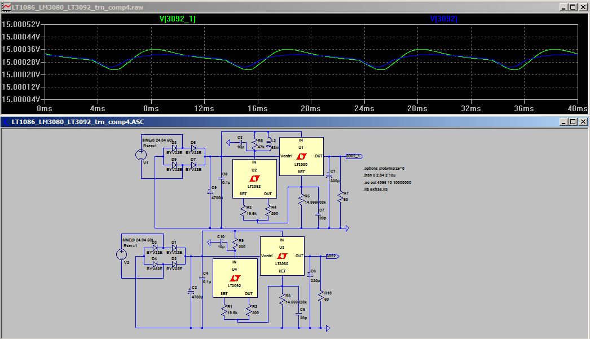Select the U2 LT3092 current source symbol

coord(255,179)
